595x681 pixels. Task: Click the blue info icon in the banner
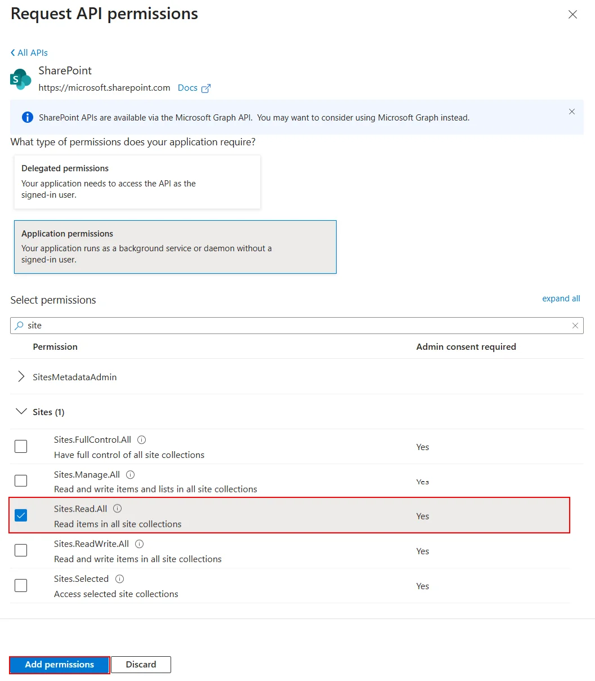(27, 117)
